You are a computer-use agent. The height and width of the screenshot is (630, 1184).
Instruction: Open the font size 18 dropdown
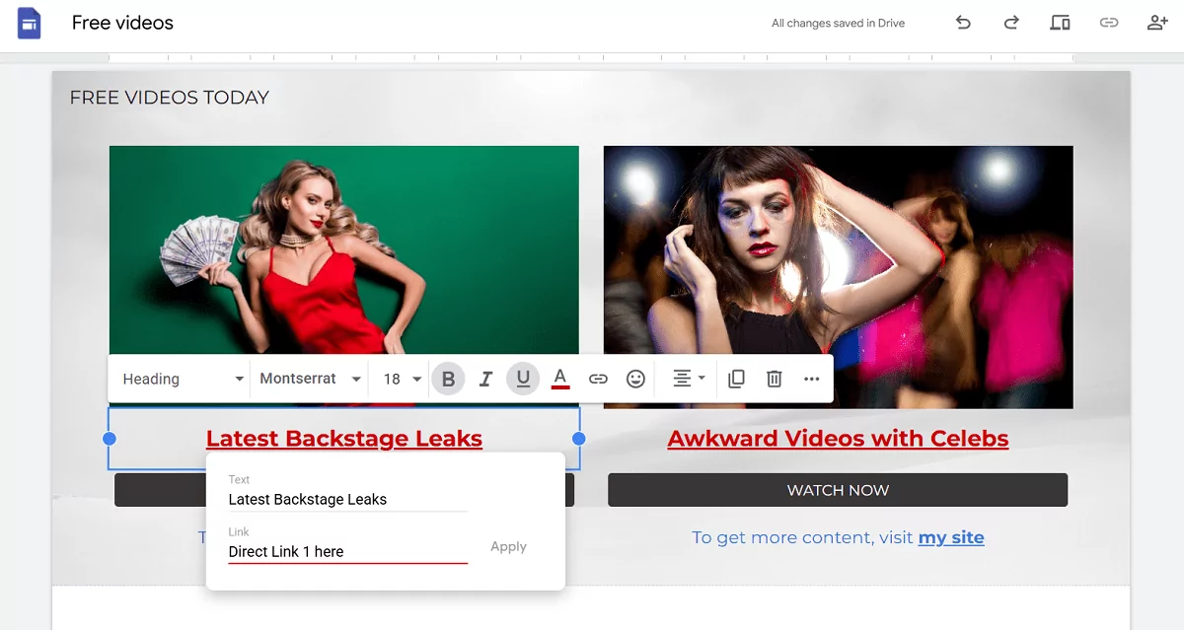[399, 379]
